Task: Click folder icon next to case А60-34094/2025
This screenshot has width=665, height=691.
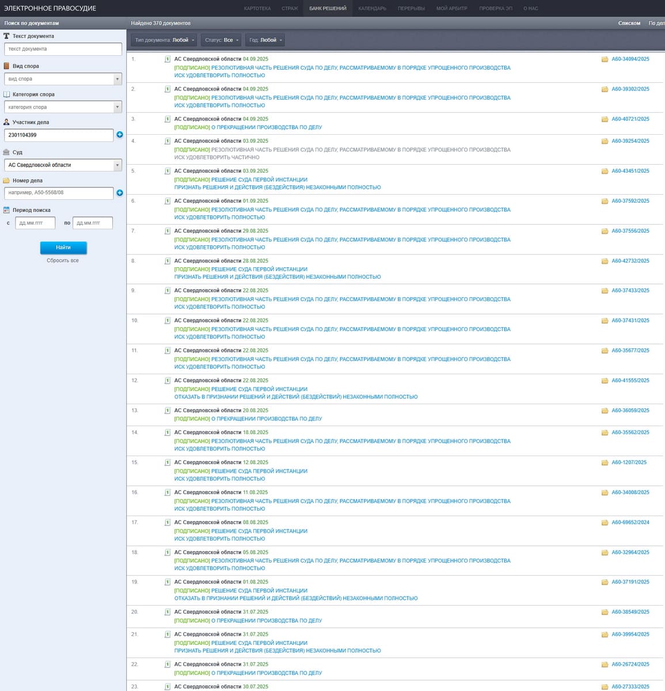Action: click(605, 59)
